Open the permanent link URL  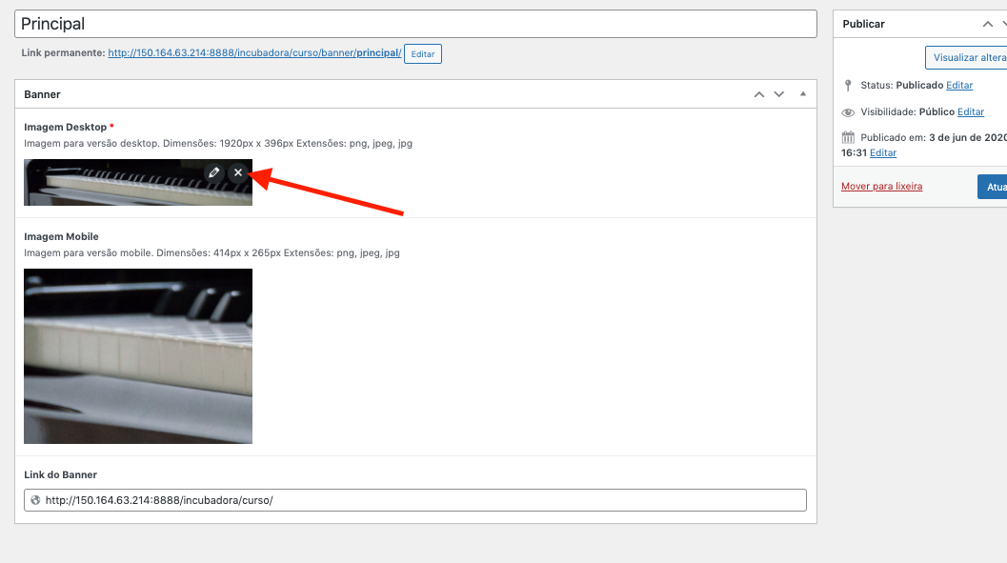point(254,53)
